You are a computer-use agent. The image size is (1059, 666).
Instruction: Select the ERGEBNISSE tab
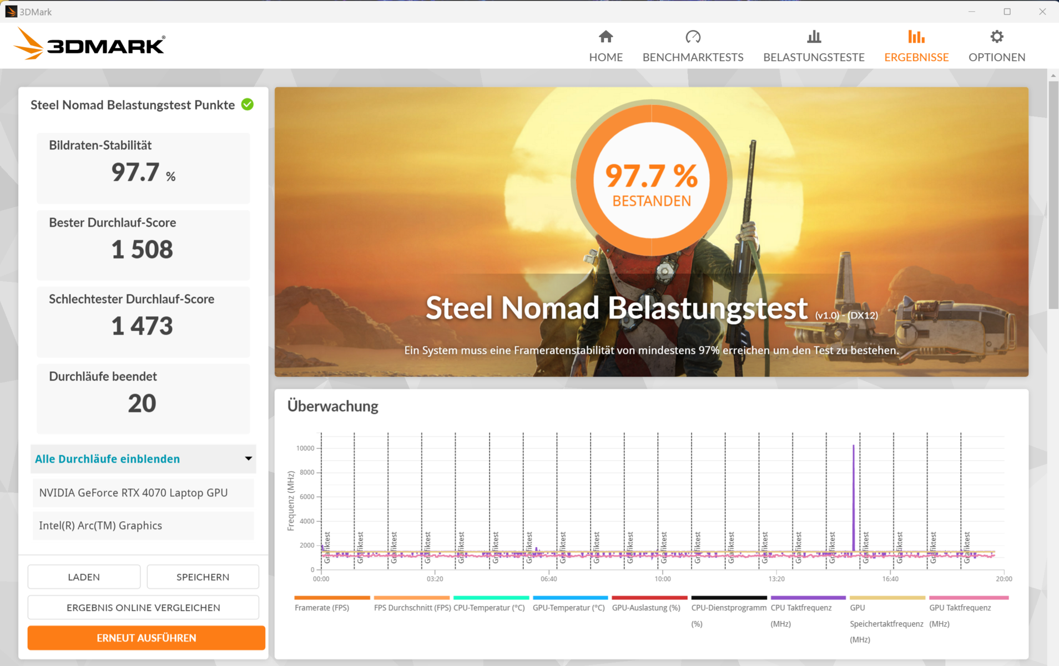916,57
